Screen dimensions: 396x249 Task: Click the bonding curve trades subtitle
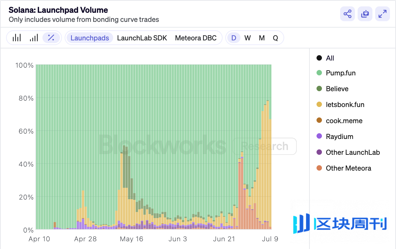(84, 20)
